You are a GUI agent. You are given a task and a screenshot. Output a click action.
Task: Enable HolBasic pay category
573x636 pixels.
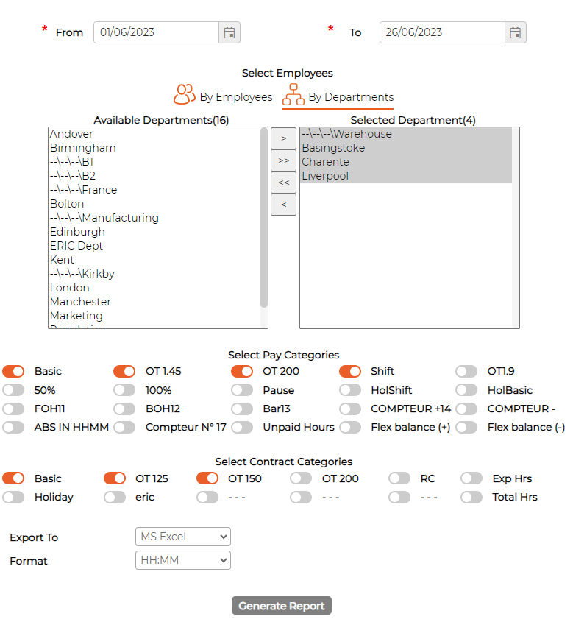point(466,390)
